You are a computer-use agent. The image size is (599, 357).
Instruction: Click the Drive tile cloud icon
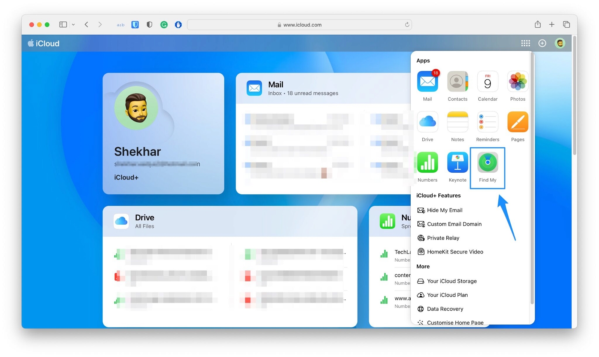(x=121, y=221)
